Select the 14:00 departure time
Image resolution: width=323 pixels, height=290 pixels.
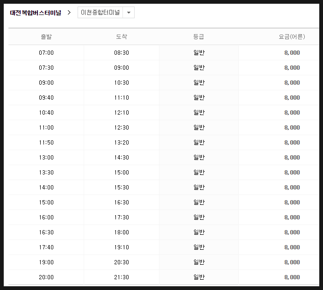point(46,188)
